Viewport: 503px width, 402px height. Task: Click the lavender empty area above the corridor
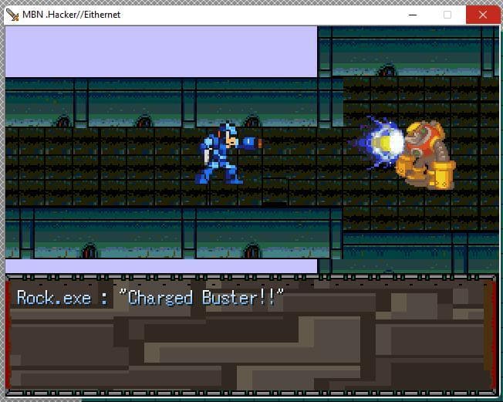pos(161,52)
